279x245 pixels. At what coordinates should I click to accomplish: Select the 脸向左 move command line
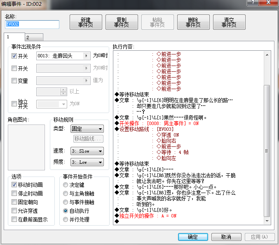(166, 158)
